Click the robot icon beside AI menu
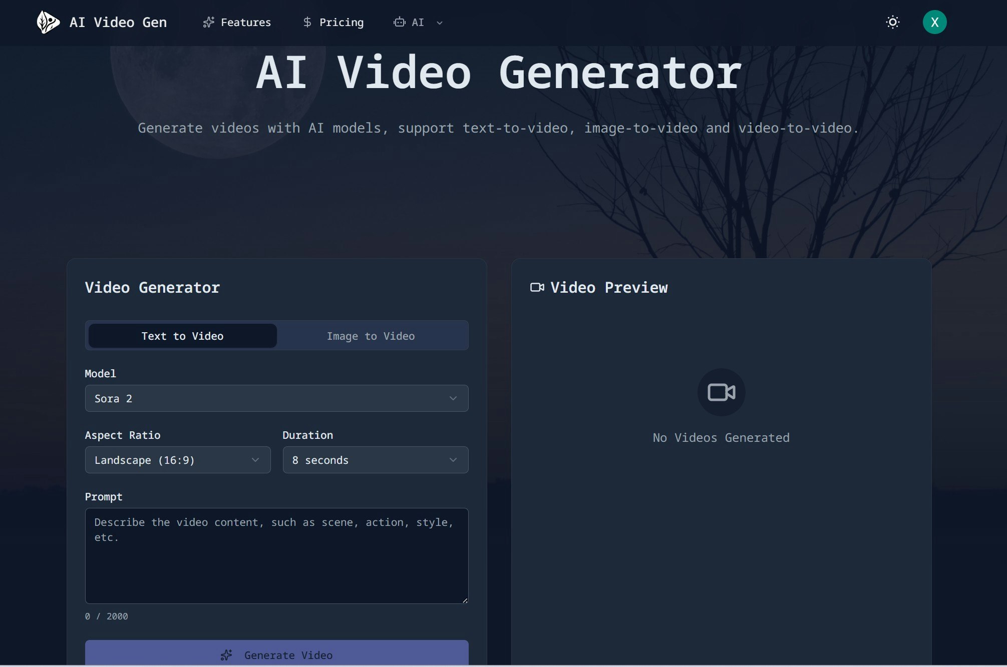Viewport: 1007px width, 667px height. pyautogui.click(x=399, y=22)
